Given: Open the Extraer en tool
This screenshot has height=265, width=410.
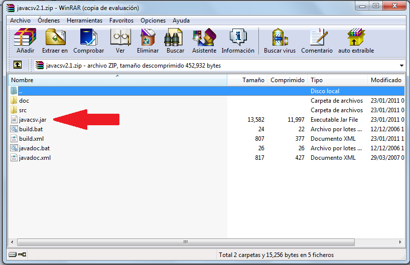Looking at the screenshot, I should 55,41.
